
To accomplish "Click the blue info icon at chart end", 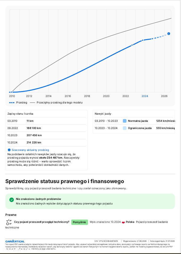I will pyautogui.click(x=169, y=34).
